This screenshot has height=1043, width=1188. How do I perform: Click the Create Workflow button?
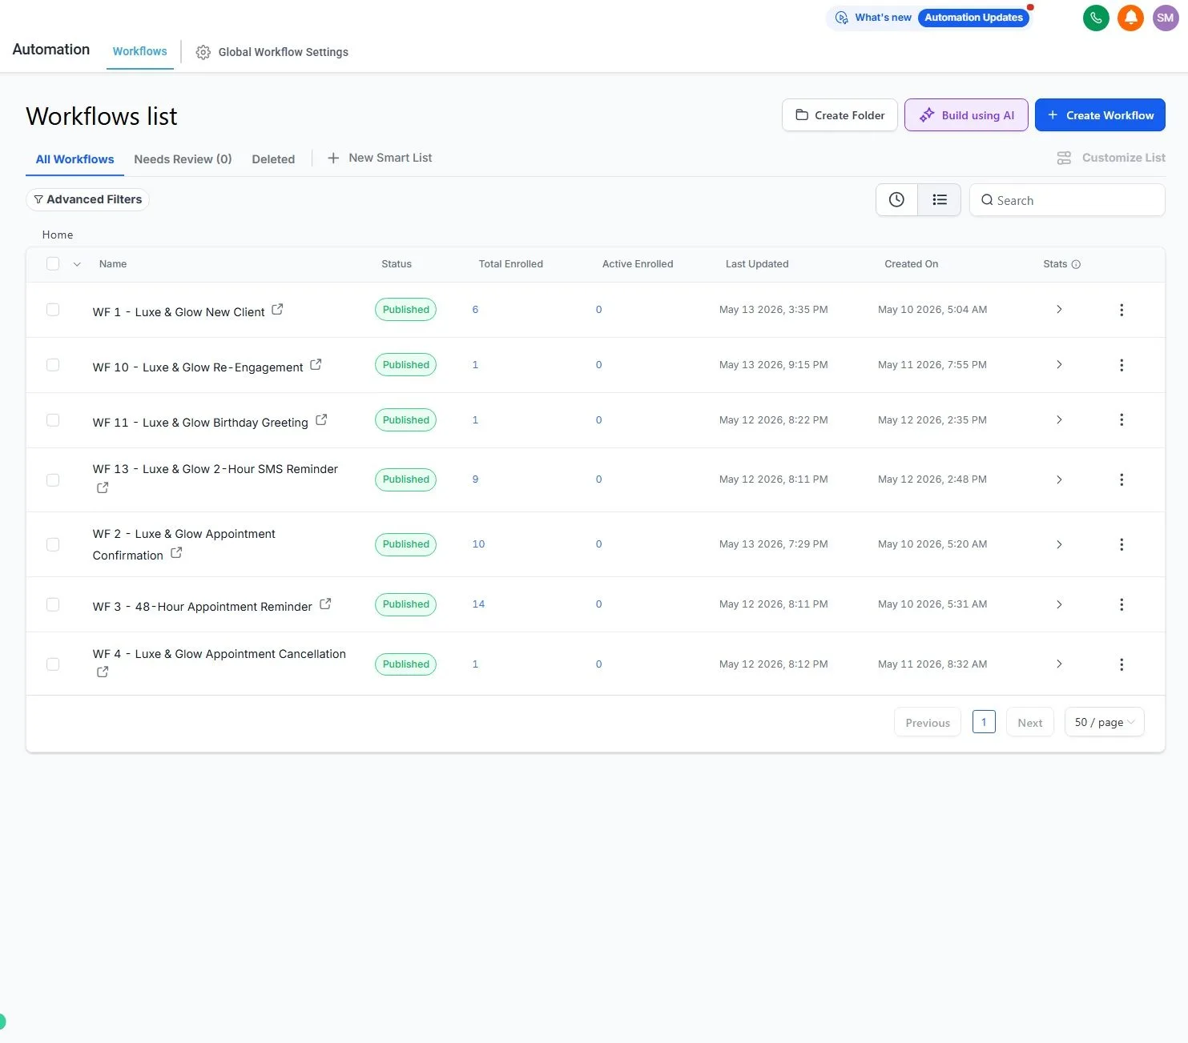click(1100, 115)
